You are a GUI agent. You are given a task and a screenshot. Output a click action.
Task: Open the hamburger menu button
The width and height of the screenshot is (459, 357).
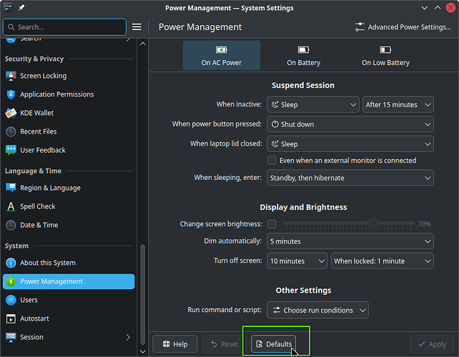[x=137, y=27]
